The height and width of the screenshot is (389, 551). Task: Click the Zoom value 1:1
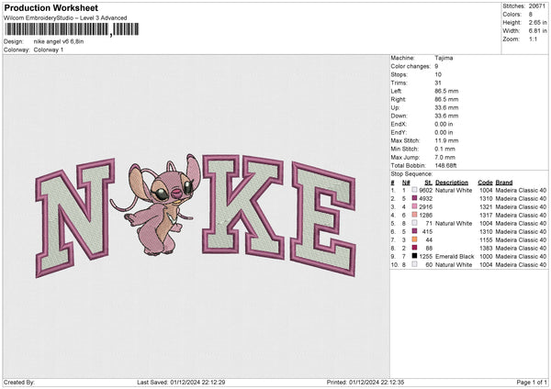tap(533, 39)
